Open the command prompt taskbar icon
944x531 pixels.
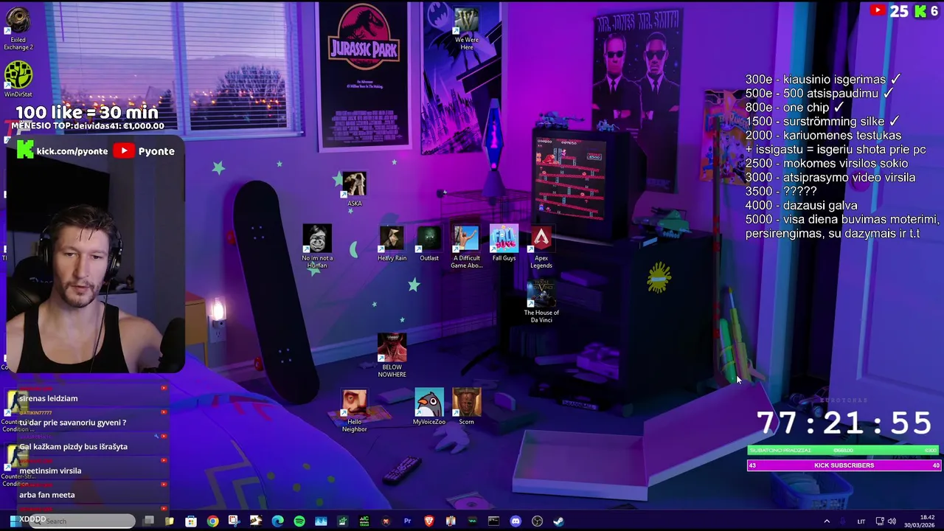(x=493, y=521)
